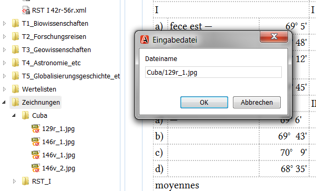Collapse the Cuba subfolder

[x=14, y=116]
